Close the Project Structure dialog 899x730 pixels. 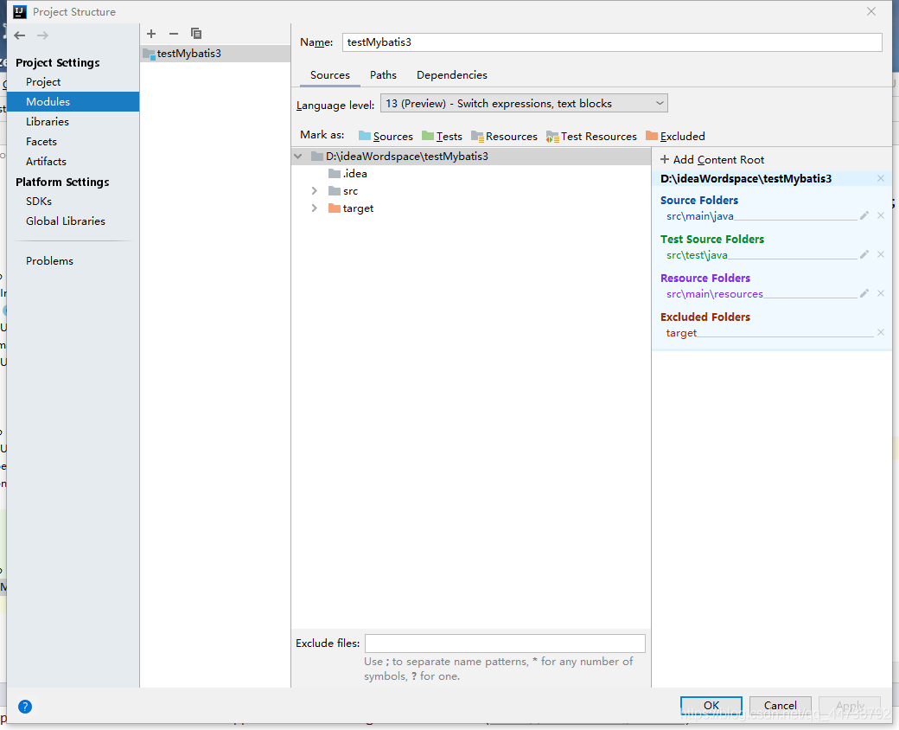click(x=871, y=11)
